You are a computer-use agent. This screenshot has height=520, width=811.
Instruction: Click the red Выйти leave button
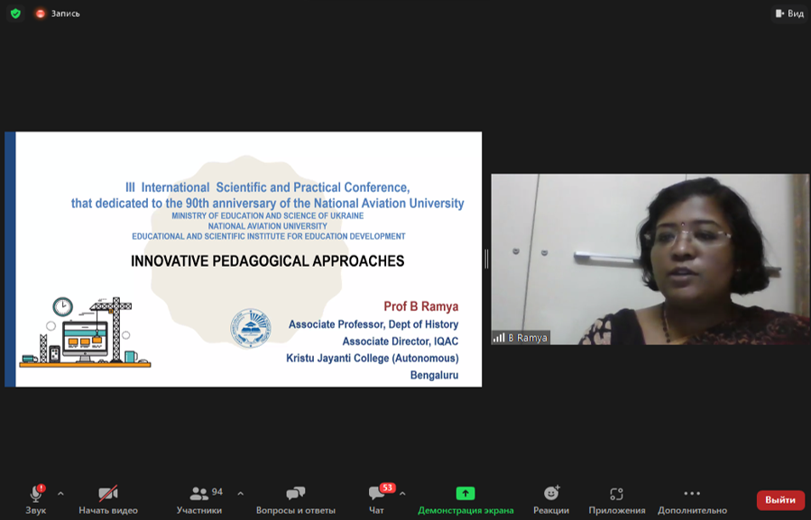tap(780, 499)
